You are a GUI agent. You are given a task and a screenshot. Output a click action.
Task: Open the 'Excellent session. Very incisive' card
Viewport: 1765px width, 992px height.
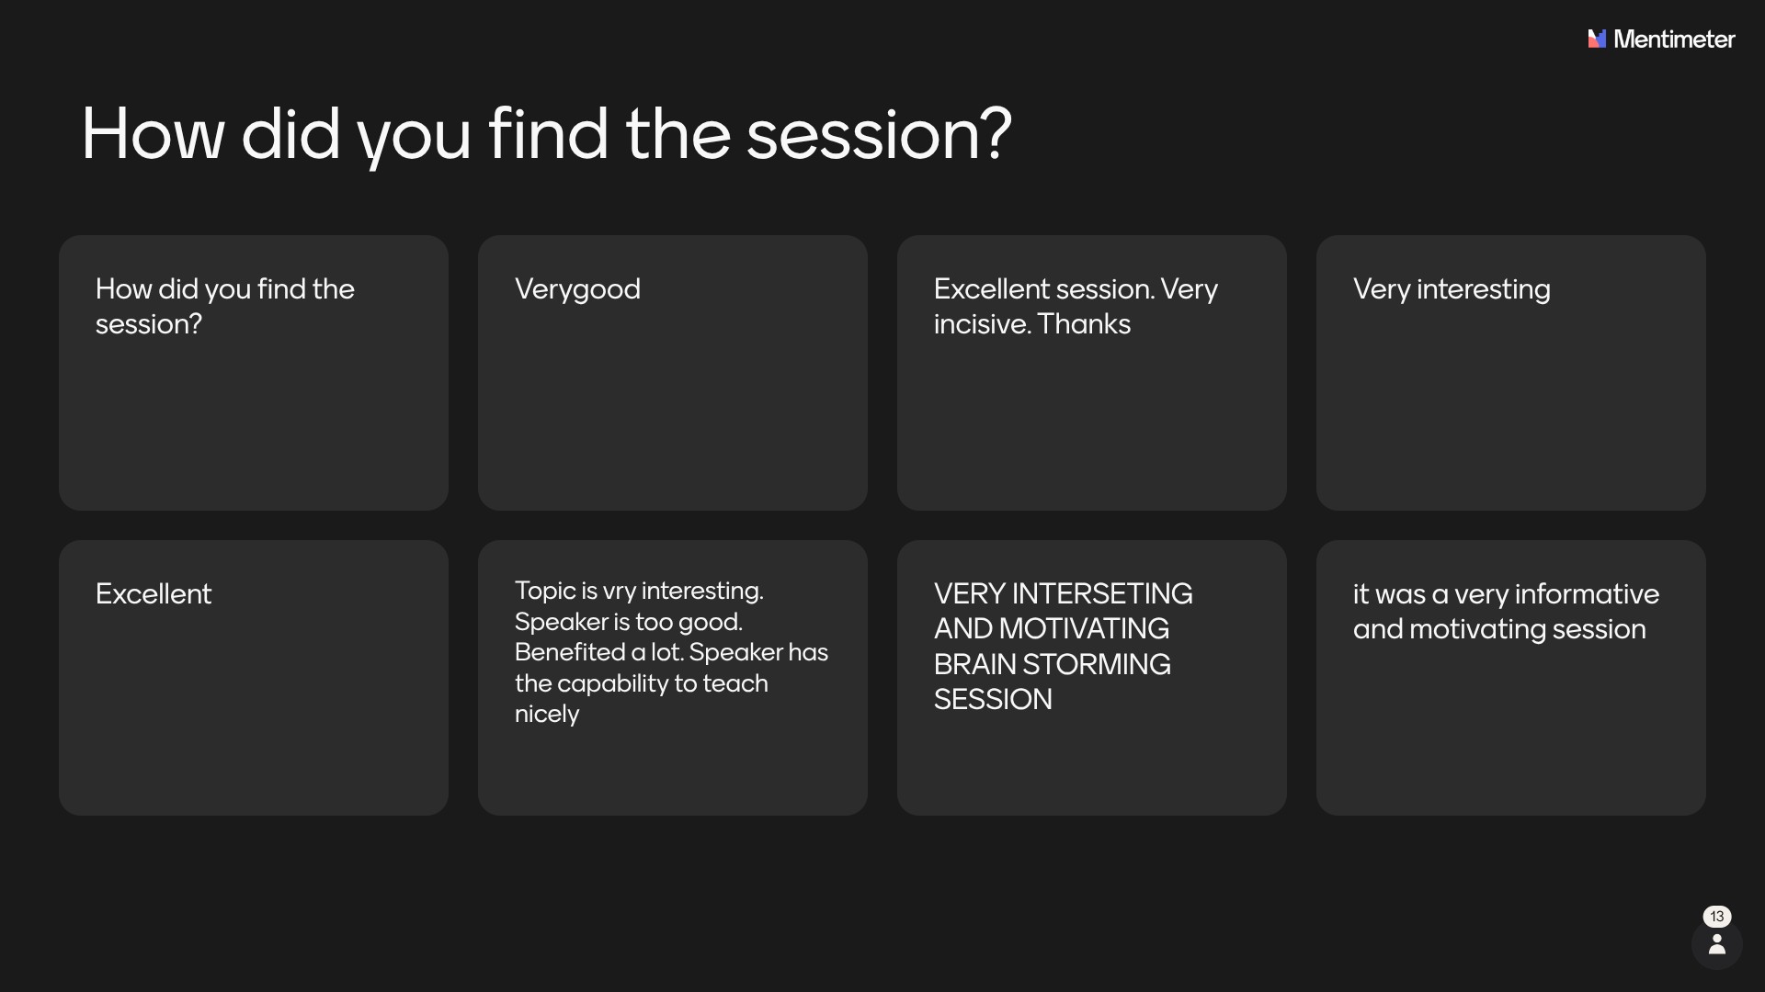point(1091,372)
